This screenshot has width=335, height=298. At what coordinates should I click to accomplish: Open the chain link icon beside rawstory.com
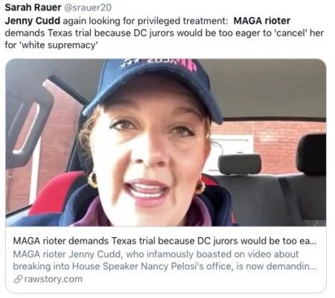coord(18,279)
